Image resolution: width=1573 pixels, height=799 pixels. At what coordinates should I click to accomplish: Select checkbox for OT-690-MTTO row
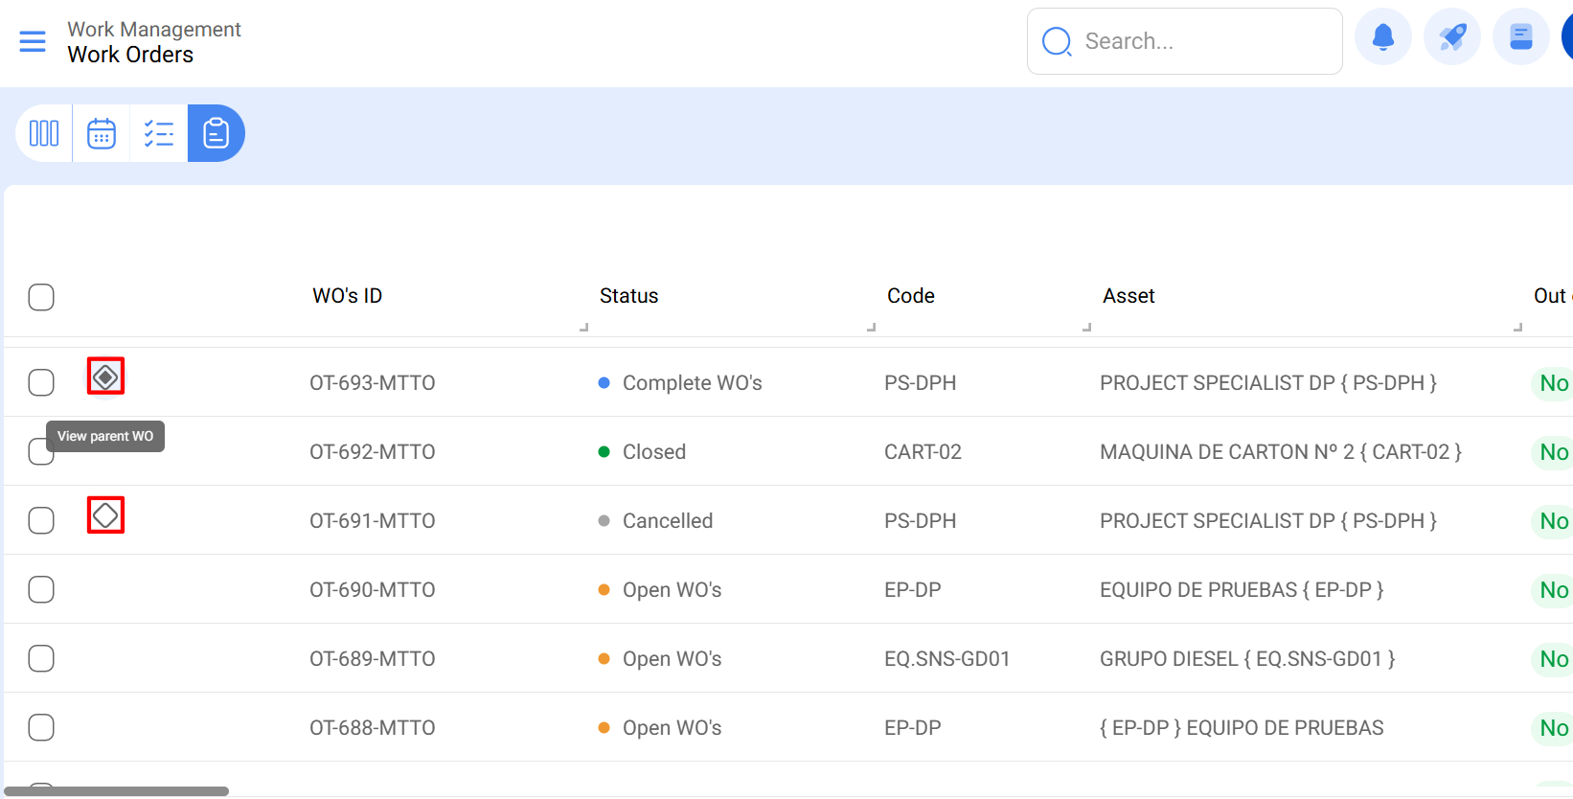(x=41, y=590)
